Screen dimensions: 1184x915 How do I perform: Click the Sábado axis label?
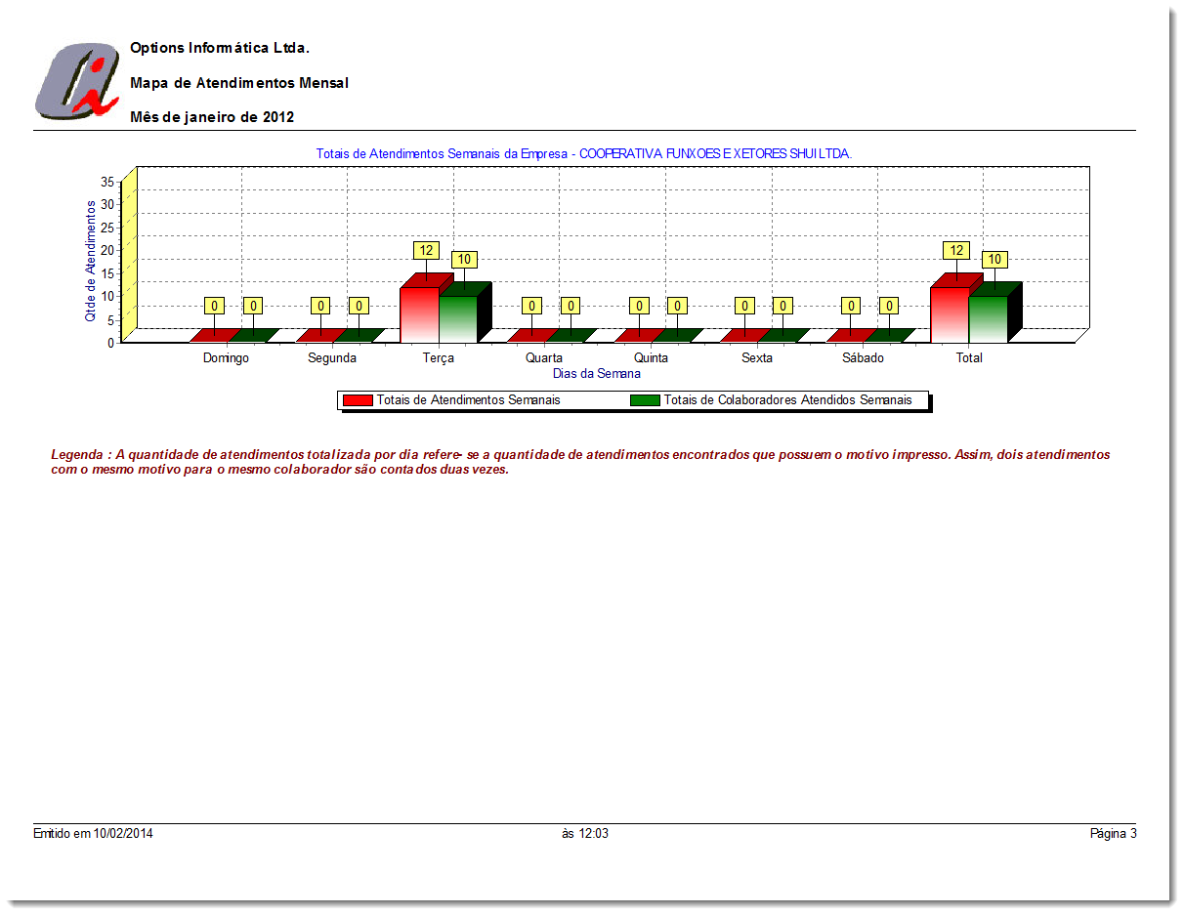tap(863, 358)
